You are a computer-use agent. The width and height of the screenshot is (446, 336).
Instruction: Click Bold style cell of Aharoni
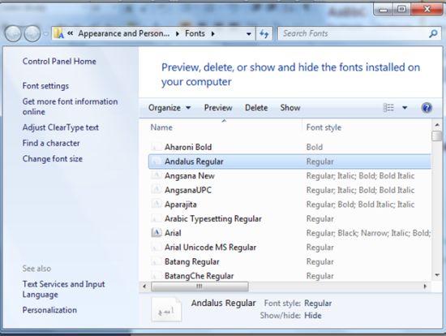315,147
